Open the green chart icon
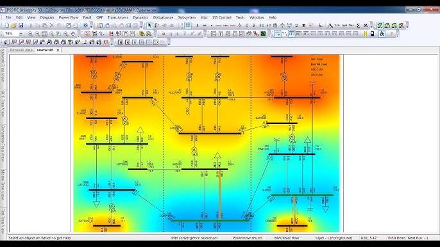 263,34
